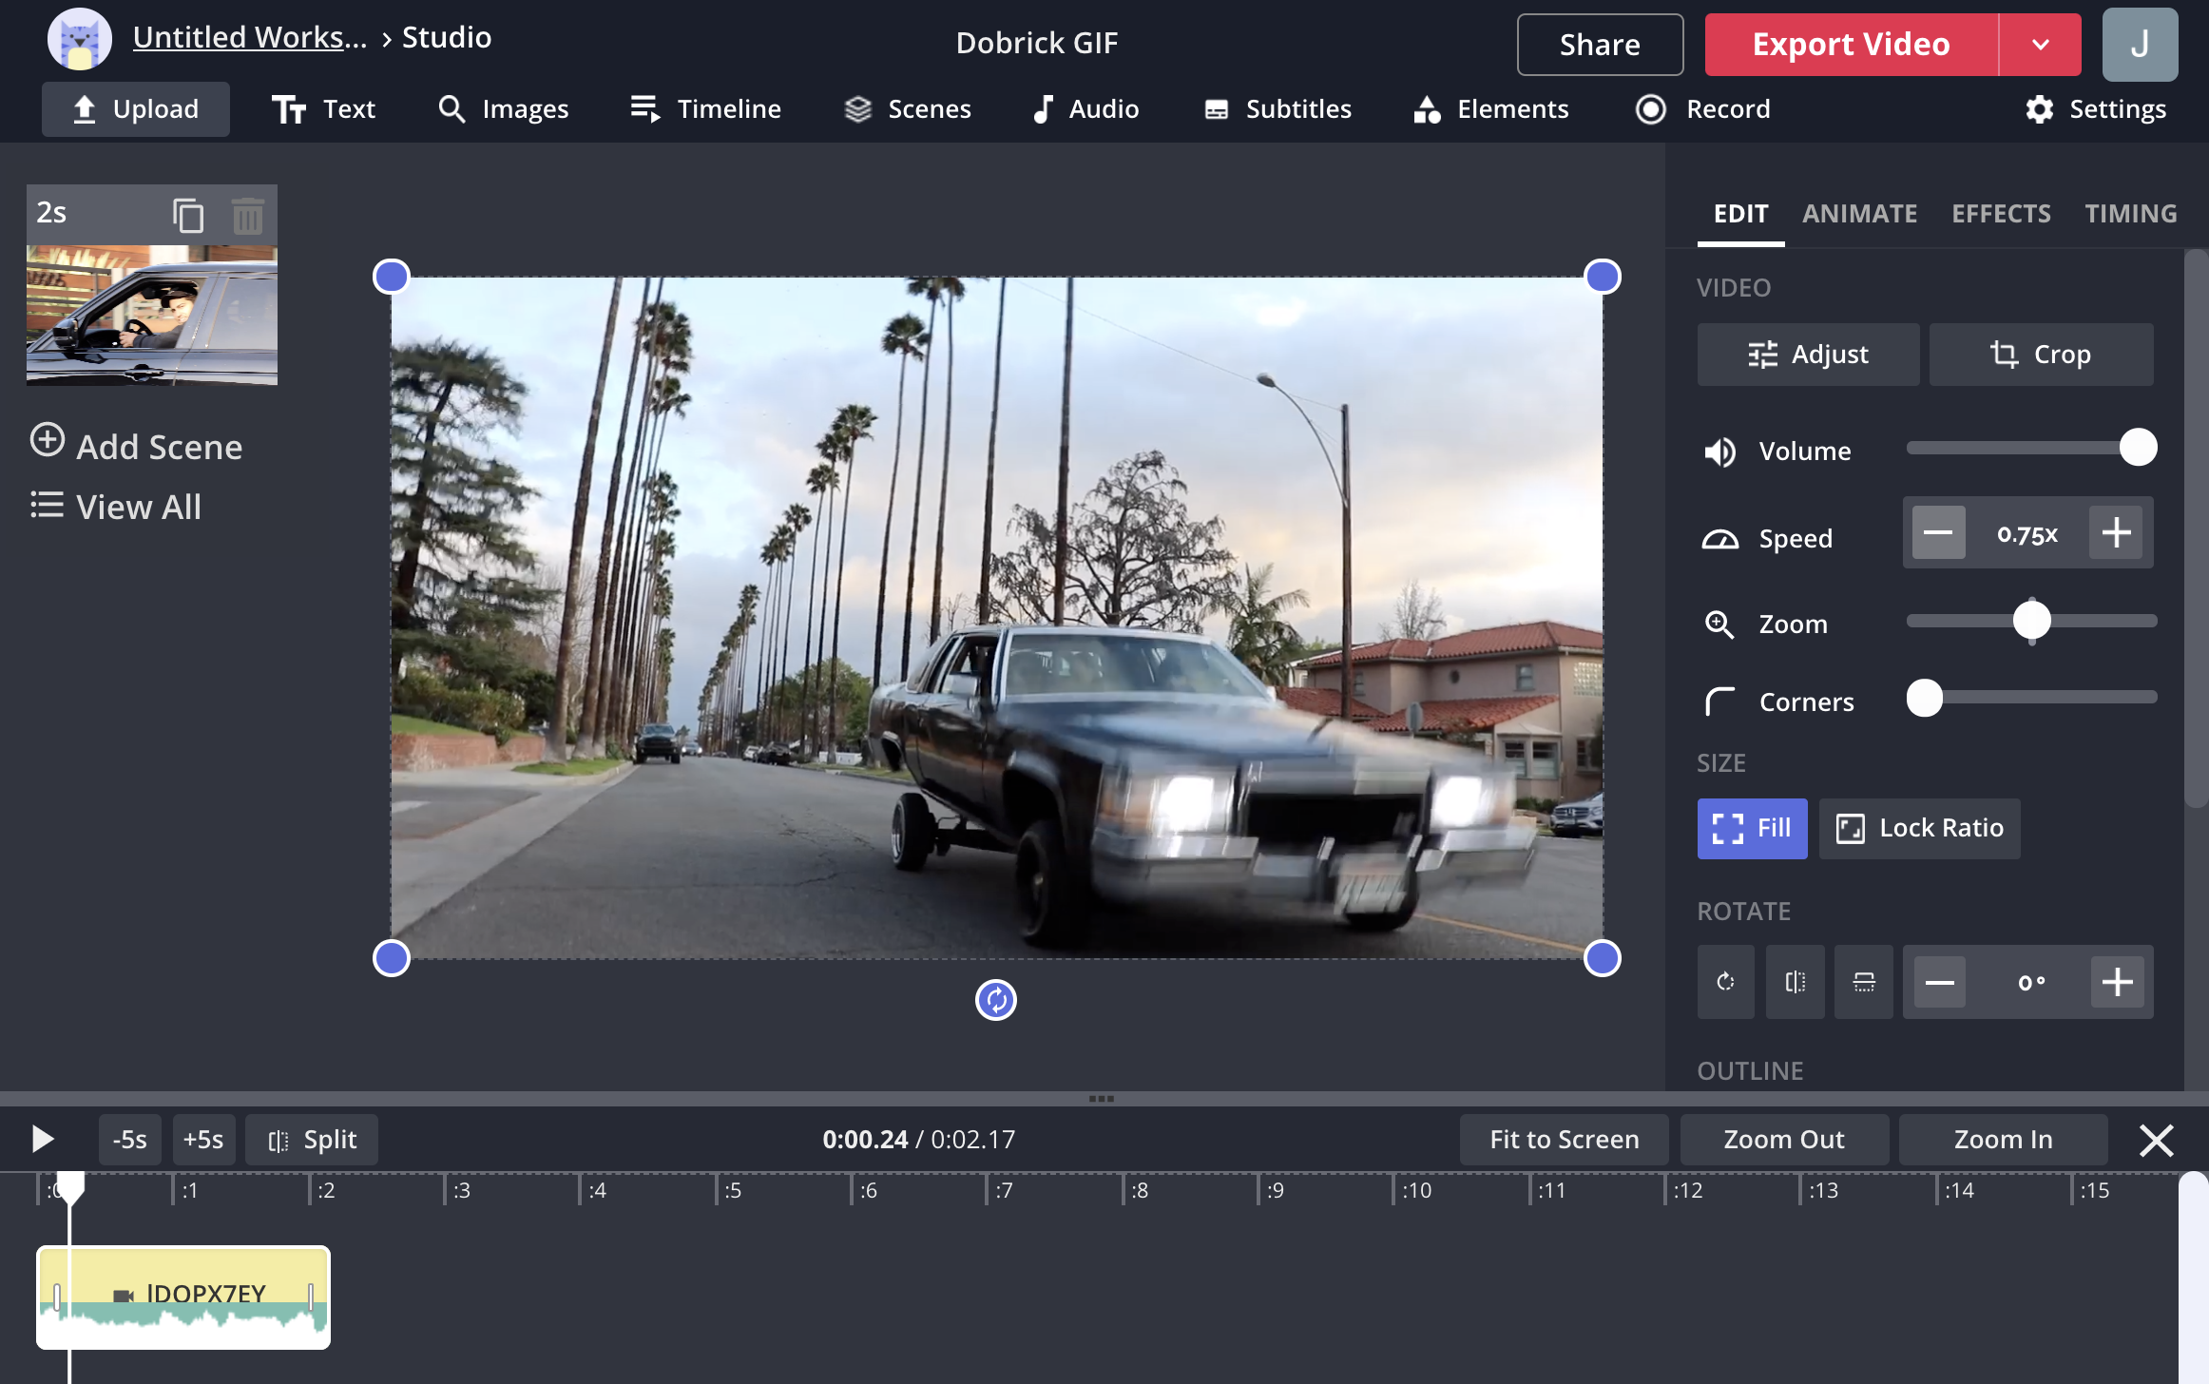
Task: Flip video horizontally
Action: [x=1795, y=982]
